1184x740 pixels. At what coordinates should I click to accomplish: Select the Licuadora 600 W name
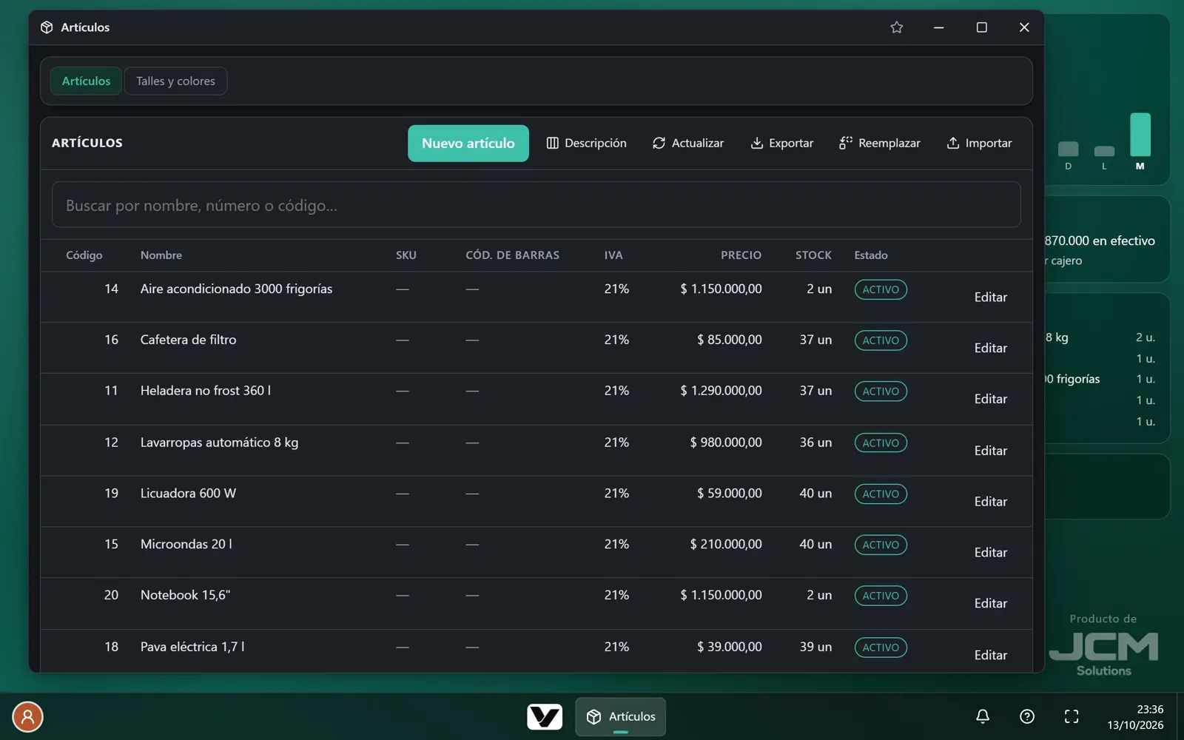coord(188,494)
